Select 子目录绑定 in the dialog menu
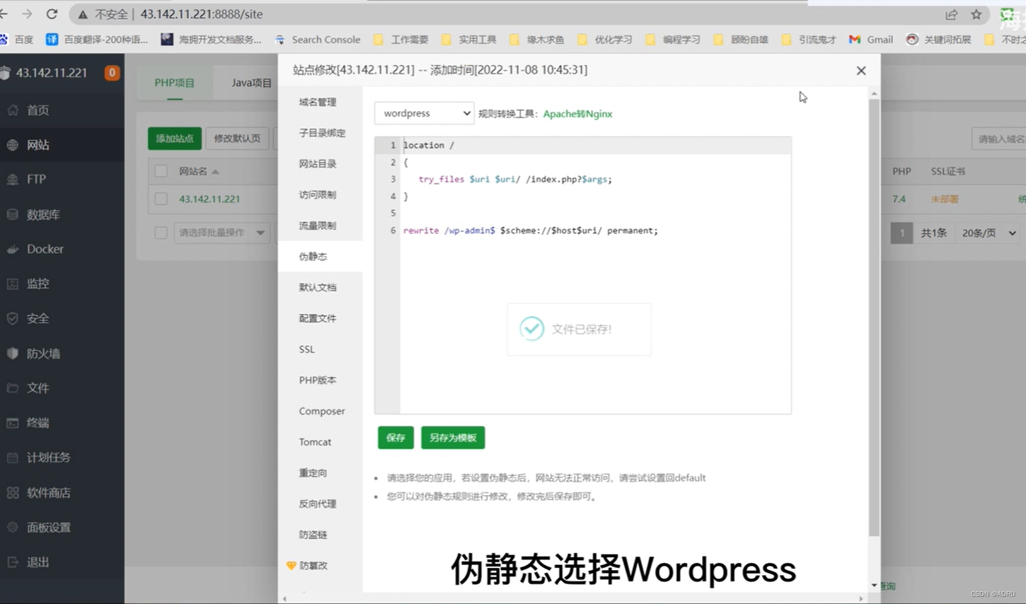The image size is (1026, 604). (321, 133)
